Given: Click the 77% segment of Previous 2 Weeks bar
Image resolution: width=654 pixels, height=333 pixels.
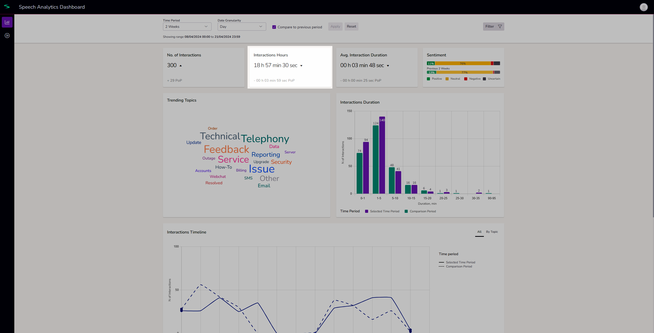Looking at the screenshot, I should click(x=464, y=72).
